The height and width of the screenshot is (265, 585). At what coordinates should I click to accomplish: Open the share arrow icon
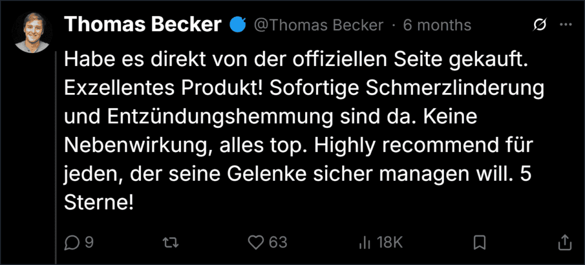564,243
